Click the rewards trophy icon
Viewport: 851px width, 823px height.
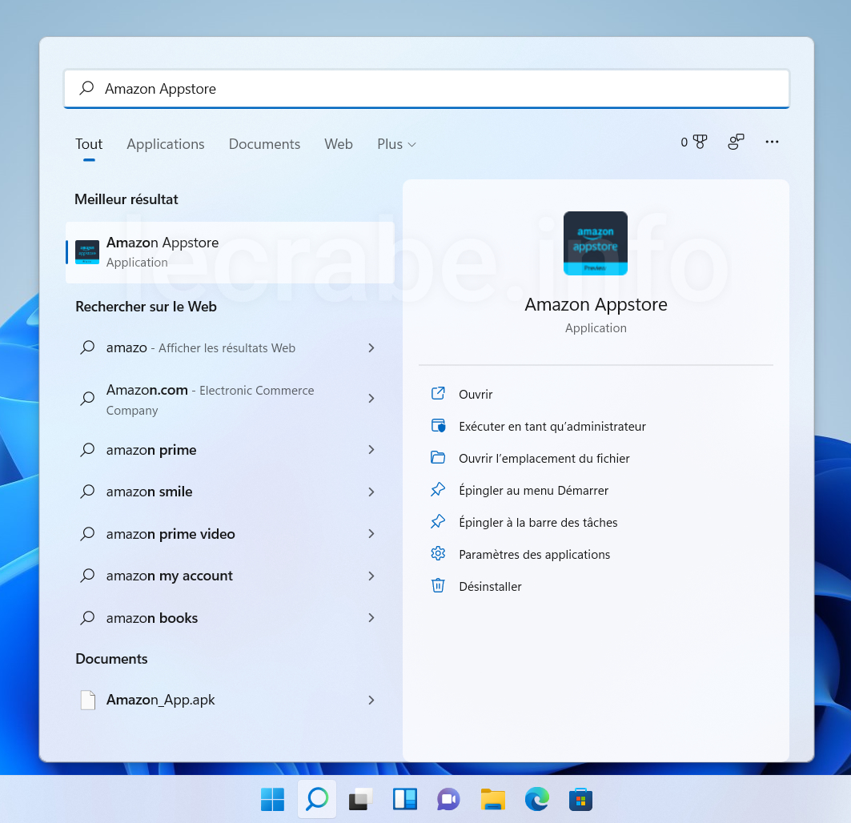click(700, 142)
